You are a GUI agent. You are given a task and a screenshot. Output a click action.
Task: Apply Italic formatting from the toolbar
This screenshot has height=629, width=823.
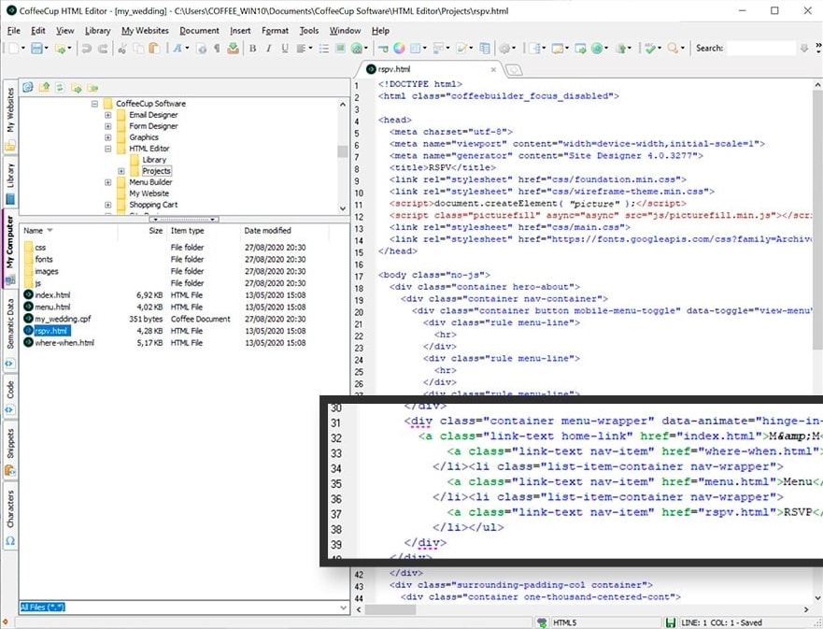(x=267, y=49)
